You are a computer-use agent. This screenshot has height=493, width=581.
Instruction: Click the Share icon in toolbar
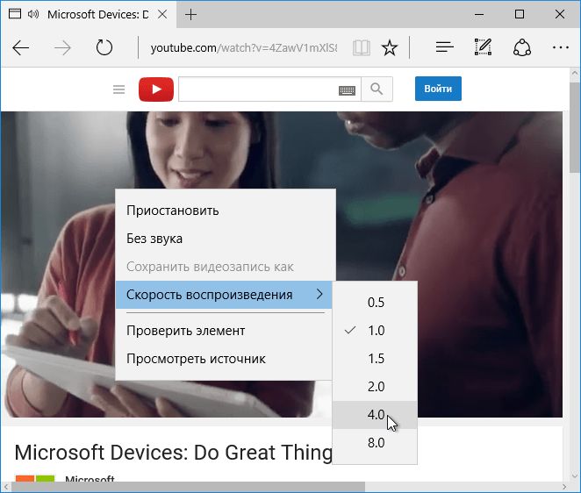(522, 47)
